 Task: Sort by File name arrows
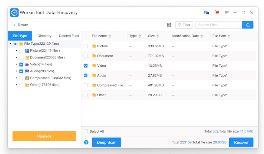coord(110,36)
